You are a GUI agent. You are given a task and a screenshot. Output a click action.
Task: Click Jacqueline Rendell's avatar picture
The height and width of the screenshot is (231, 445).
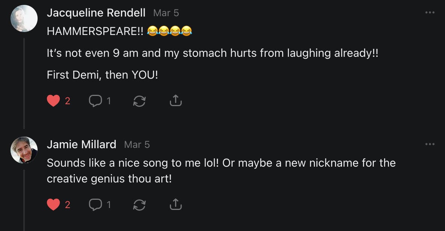pyautogui.click(x=24, y=18)
